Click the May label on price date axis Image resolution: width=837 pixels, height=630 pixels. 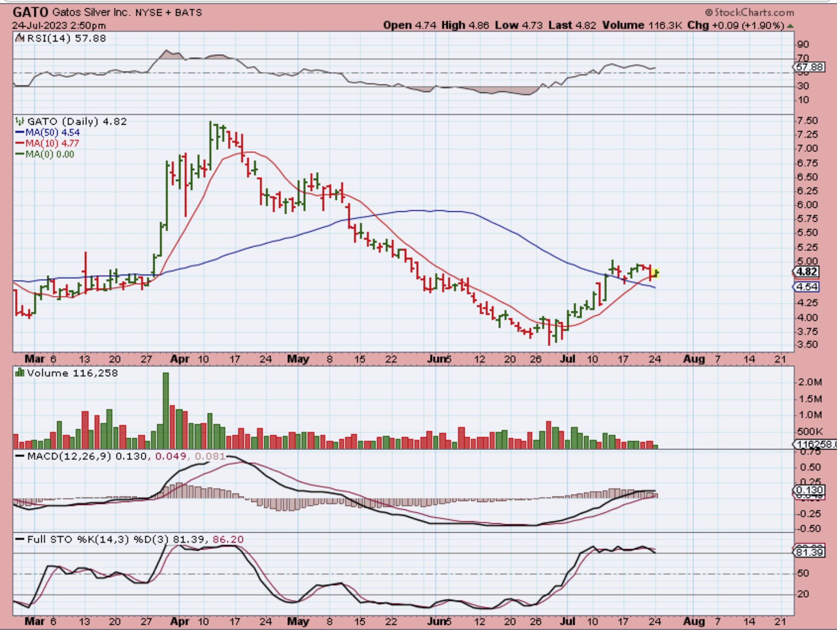click(x=298, y=359)
